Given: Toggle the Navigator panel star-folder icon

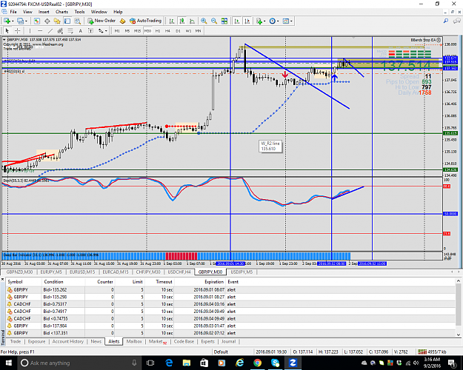Looking at the screenshot, I should pyautogui.click(x=57, y=21).
